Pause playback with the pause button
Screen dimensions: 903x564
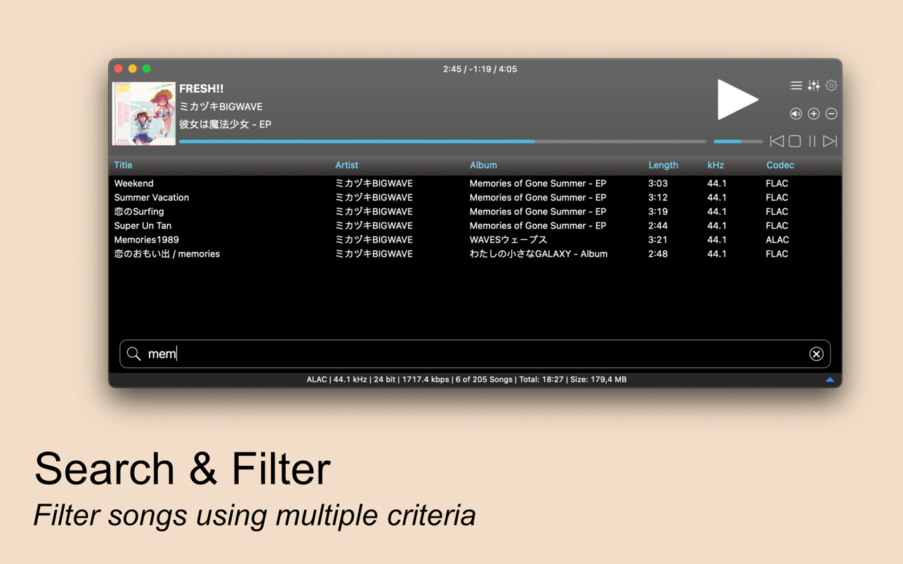(812, 141)
